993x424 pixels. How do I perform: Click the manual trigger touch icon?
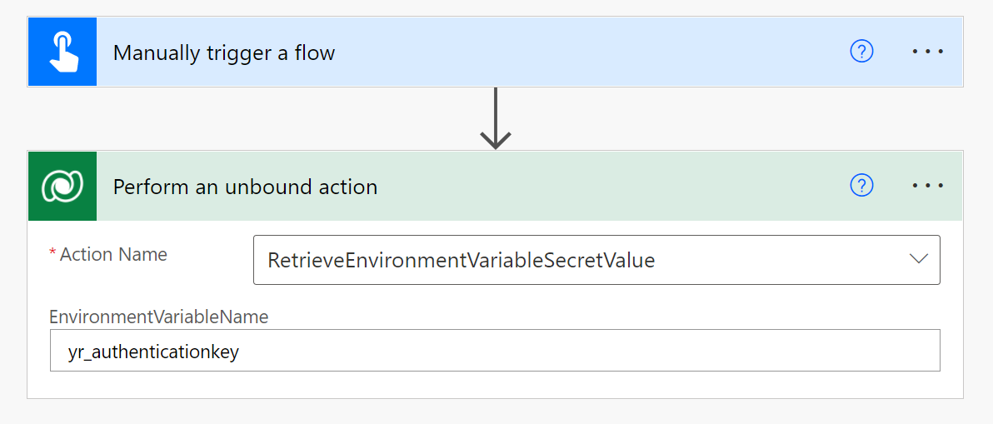[x=62, y=52]
